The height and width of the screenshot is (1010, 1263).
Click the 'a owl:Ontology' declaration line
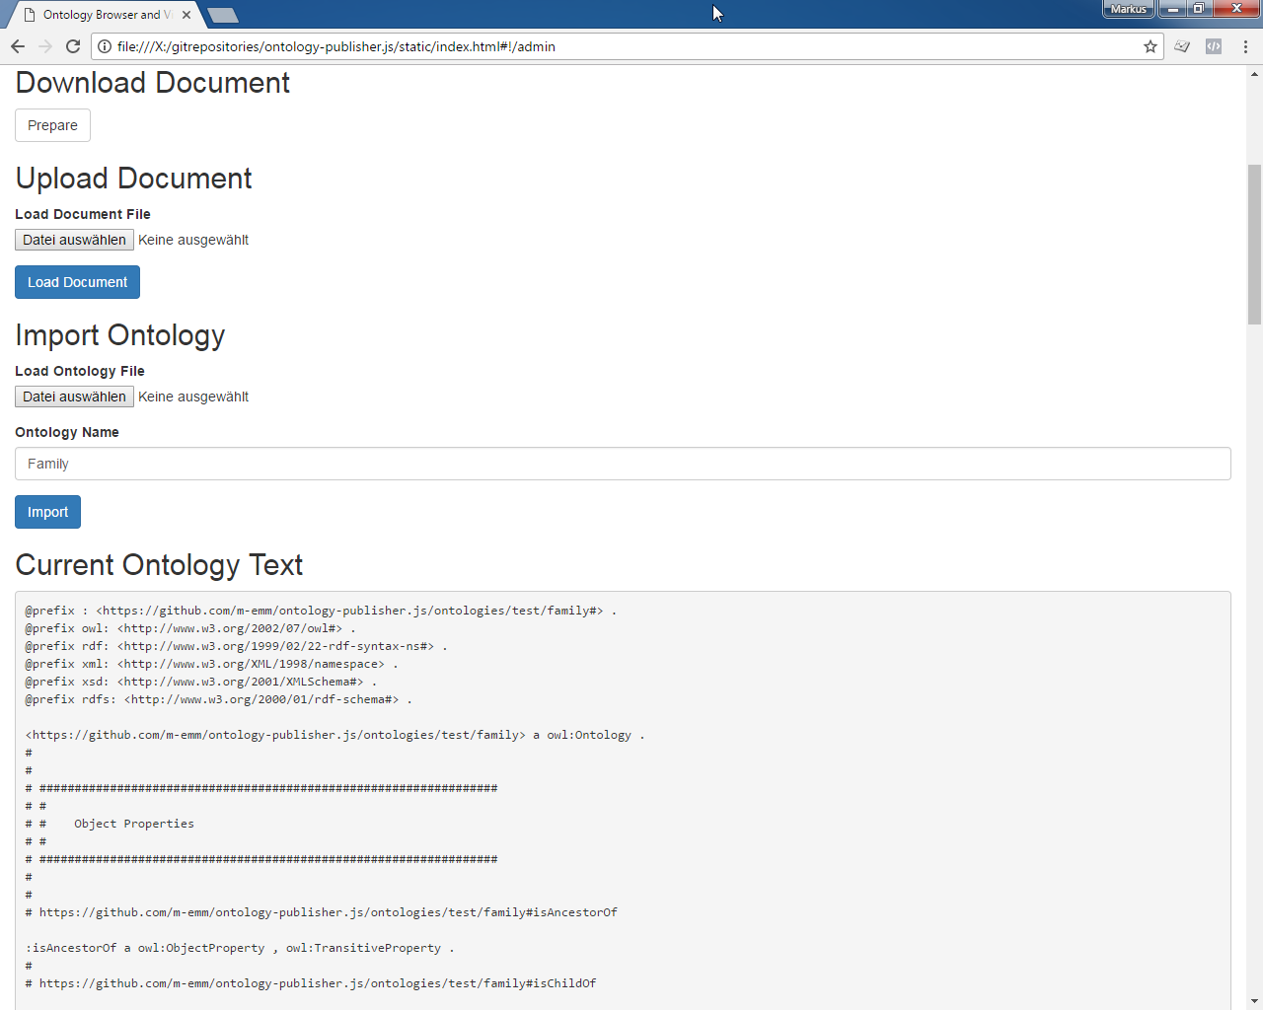335,735
